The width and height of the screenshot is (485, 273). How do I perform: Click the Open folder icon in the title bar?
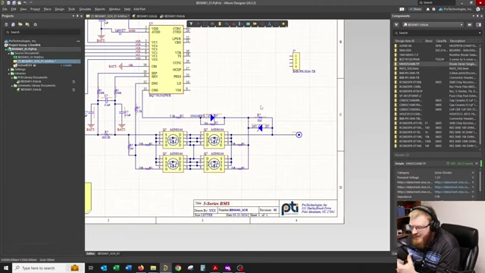click(19, 3)
